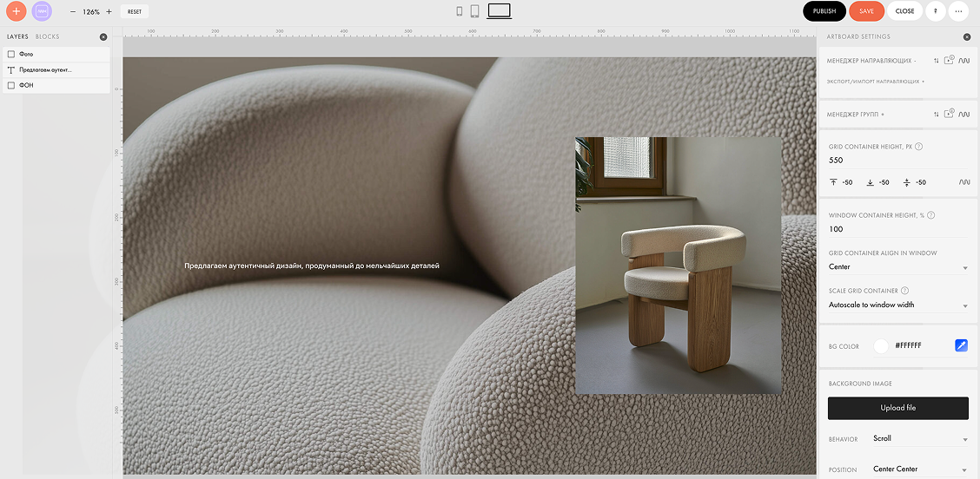Click align-to-top icon under grid container height
This screenshot has width=980, height=479.
834,182
